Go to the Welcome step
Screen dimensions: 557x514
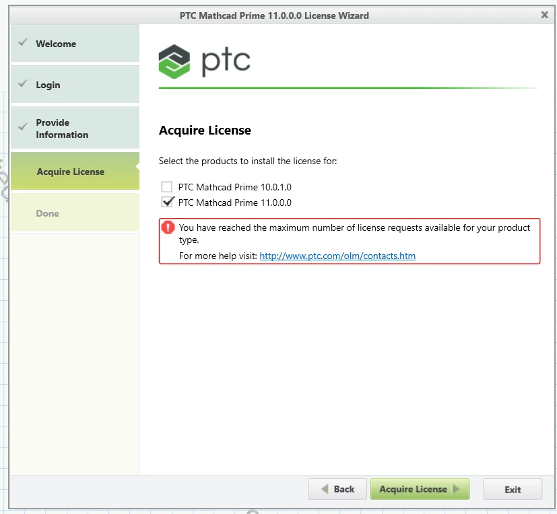click(75, 43)
